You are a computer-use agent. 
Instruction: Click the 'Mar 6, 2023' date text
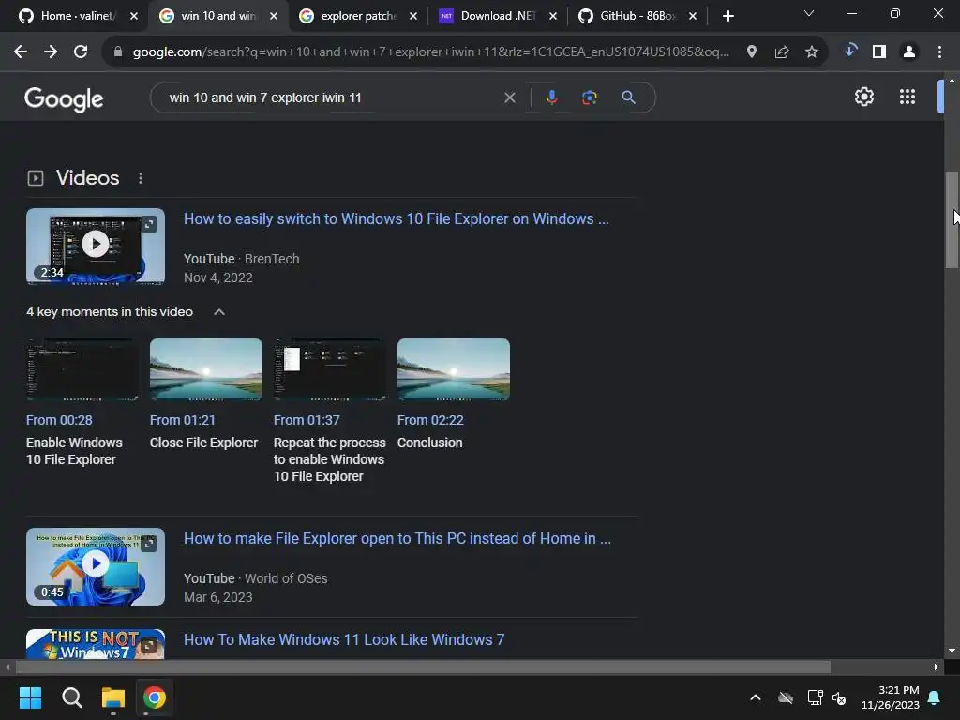tap(217, 597)
